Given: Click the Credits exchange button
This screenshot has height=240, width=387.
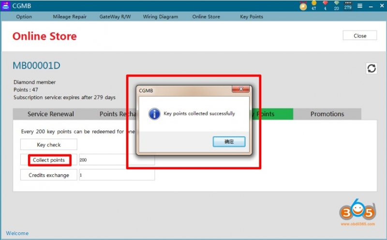Looking at the screenshot, I should [x=49, y=175].
